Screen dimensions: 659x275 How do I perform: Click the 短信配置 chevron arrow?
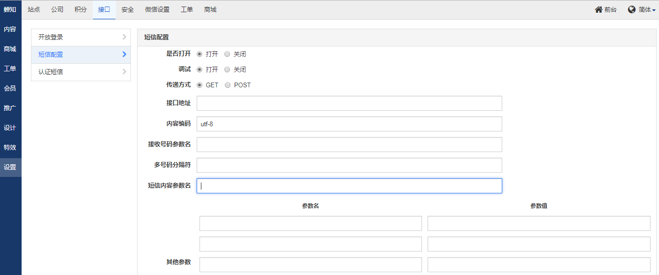(124, 54)
